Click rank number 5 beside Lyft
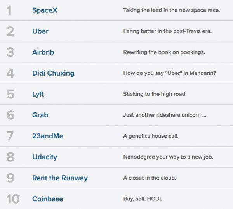The image size is (233, 209). (10, 94)
